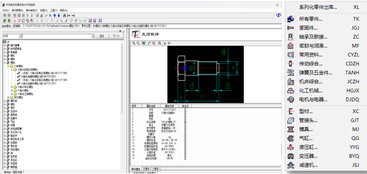Click the black X delete toolbar icon

[50, 15]
